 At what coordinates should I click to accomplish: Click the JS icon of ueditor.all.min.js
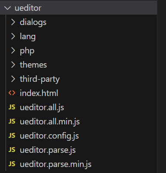tap(12, 121)
